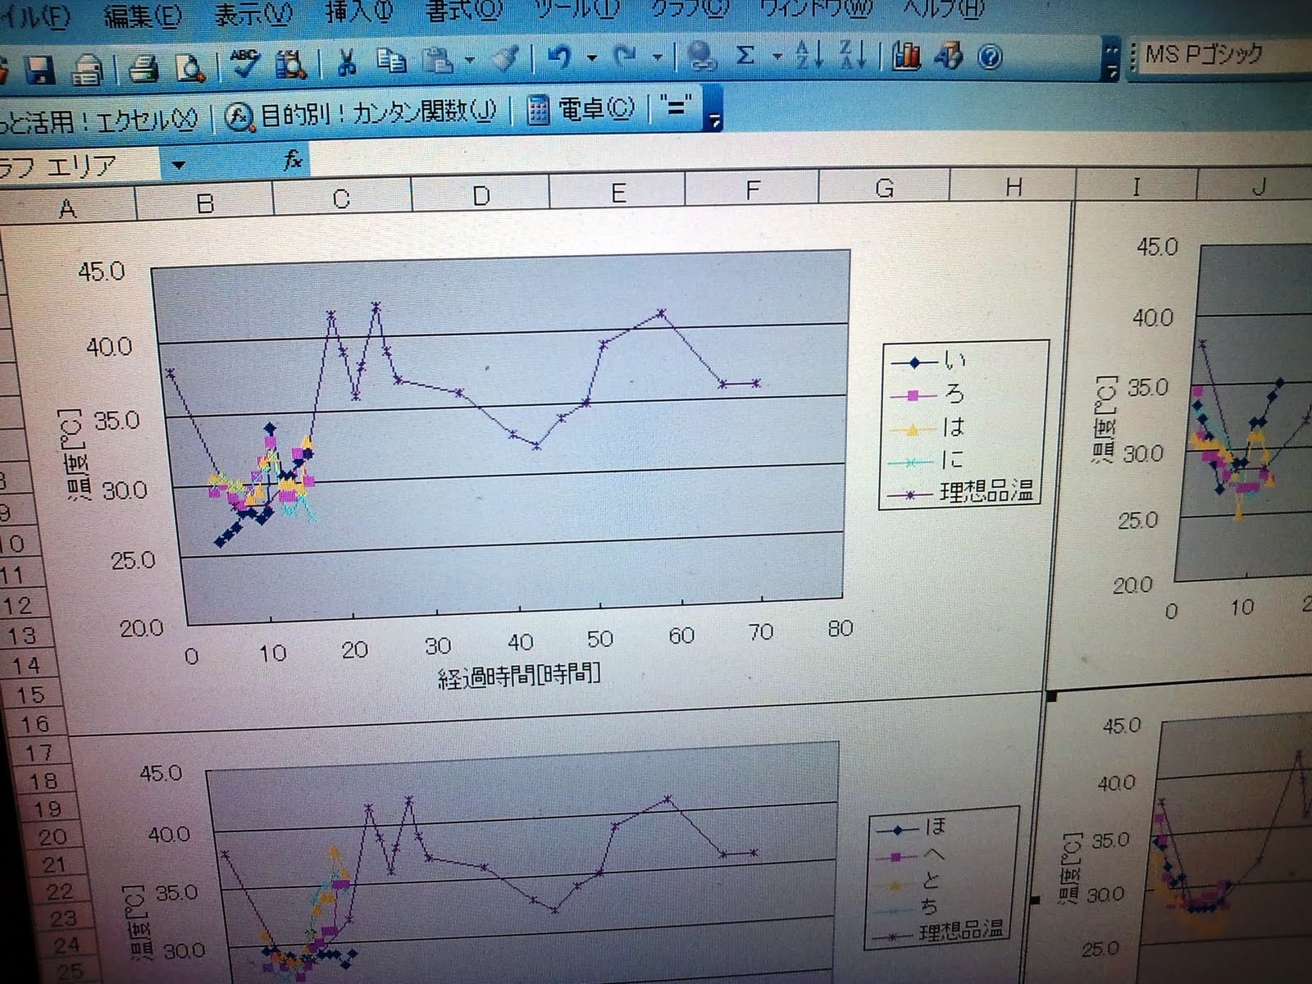Screen dimensions: 1312x984
Task: Select column F header
Action: point(752,190)
